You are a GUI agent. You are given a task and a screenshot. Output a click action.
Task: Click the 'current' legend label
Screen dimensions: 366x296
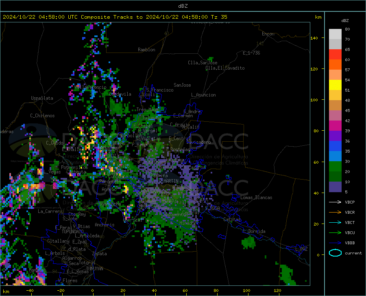point(353,253)
